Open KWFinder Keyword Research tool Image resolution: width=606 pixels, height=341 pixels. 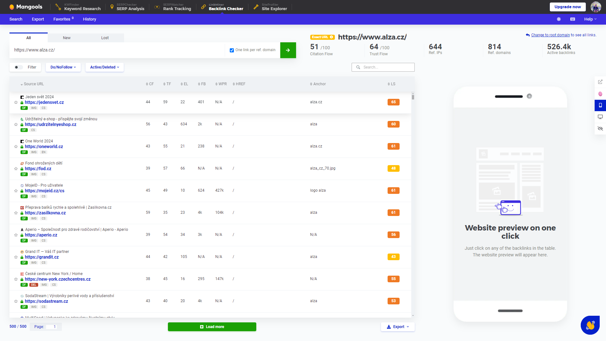(x=78, y=7)
